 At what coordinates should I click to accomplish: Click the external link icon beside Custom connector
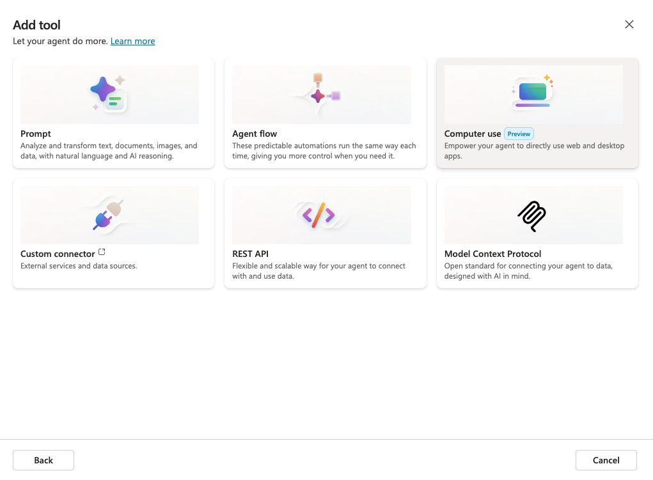pos(102,252)
